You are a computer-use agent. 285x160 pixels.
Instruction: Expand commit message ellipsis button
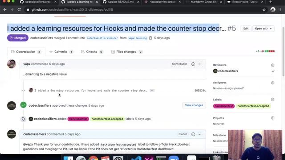pos(152,90)
